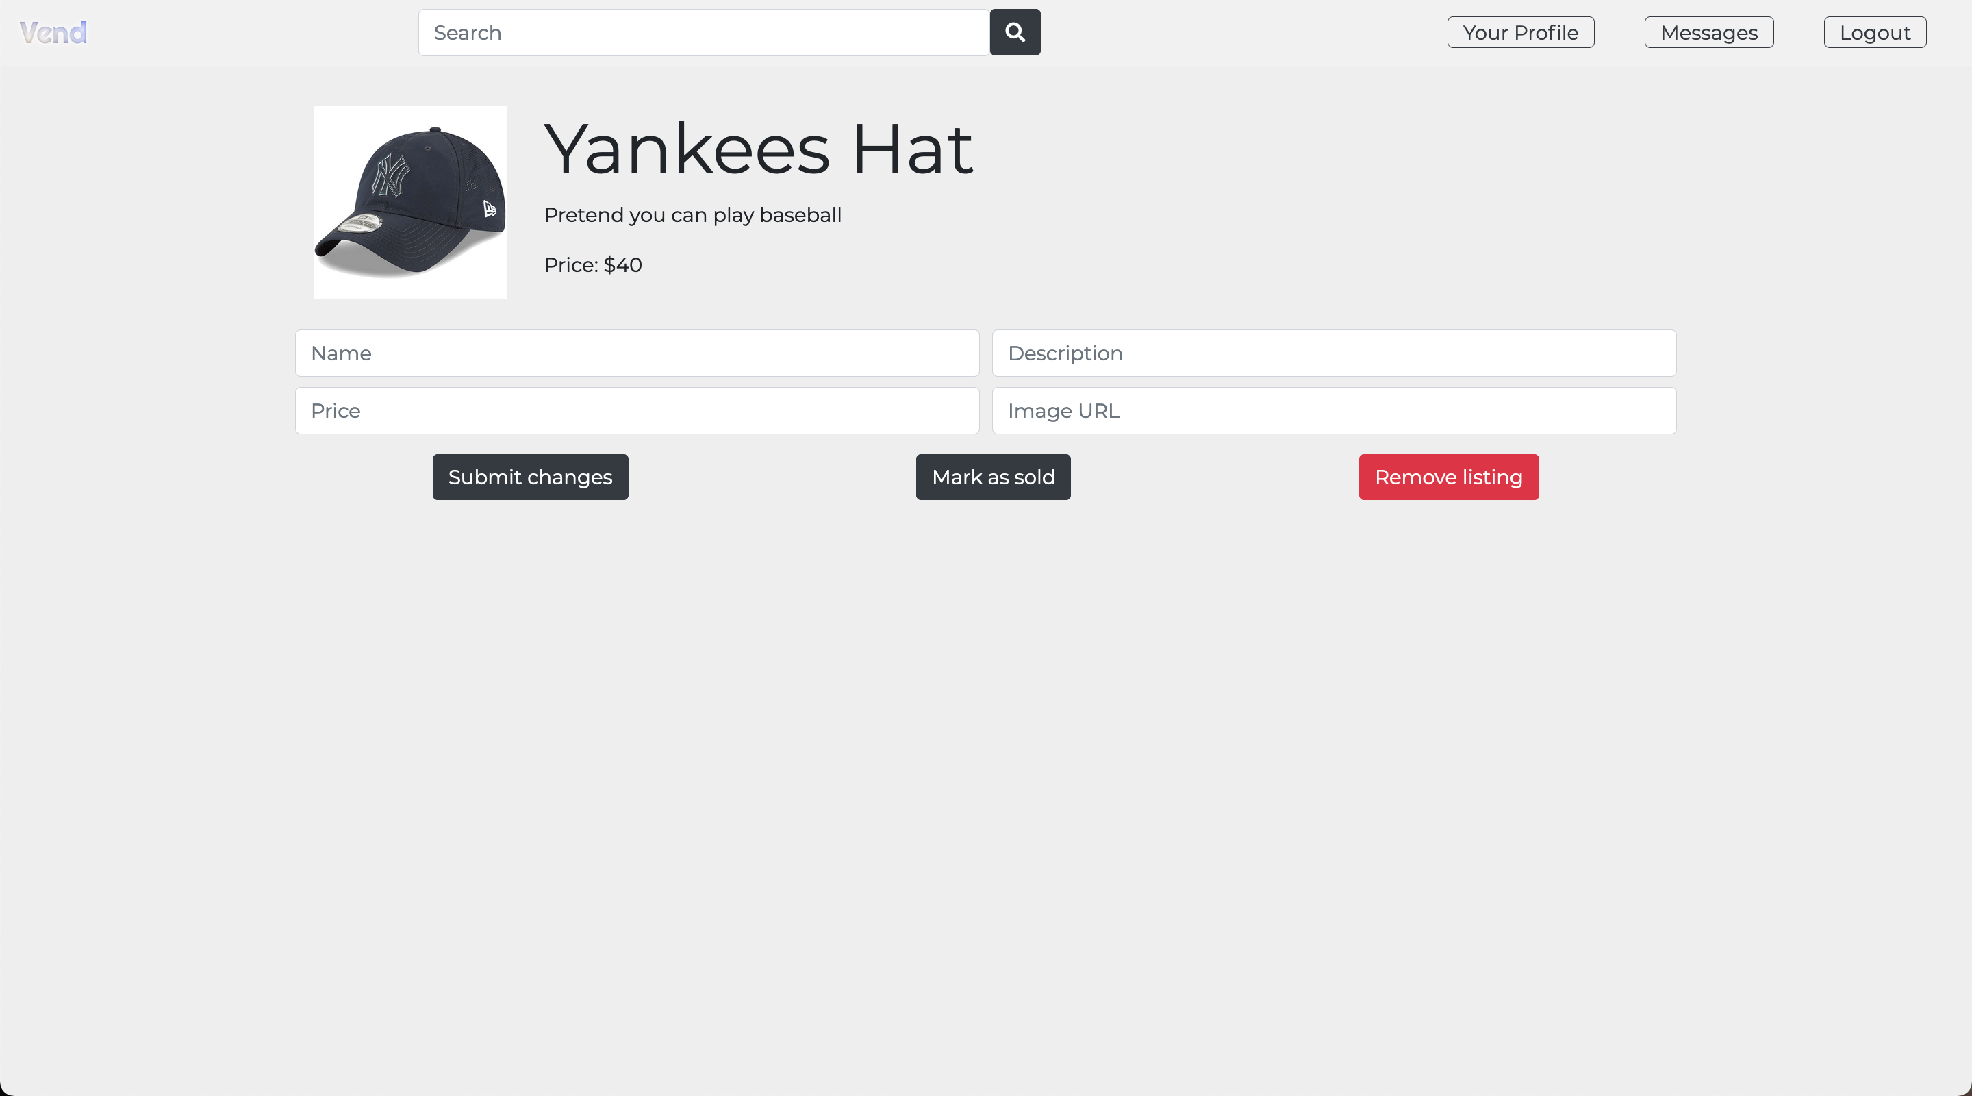Screen dimensions: 1972x1096
Task: Open Your Profile page
Action: [1519, 32]
